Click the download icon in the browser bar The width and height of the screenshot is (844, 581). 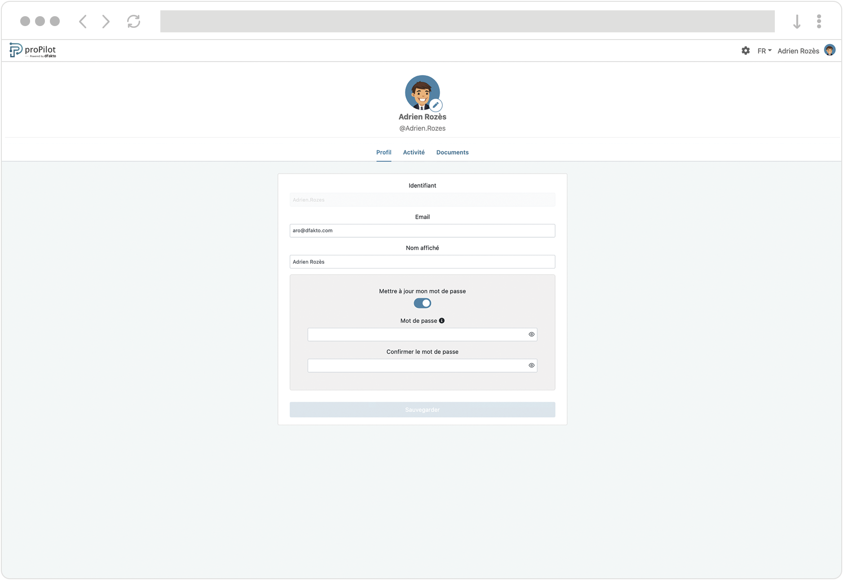[x=797, y=21]
